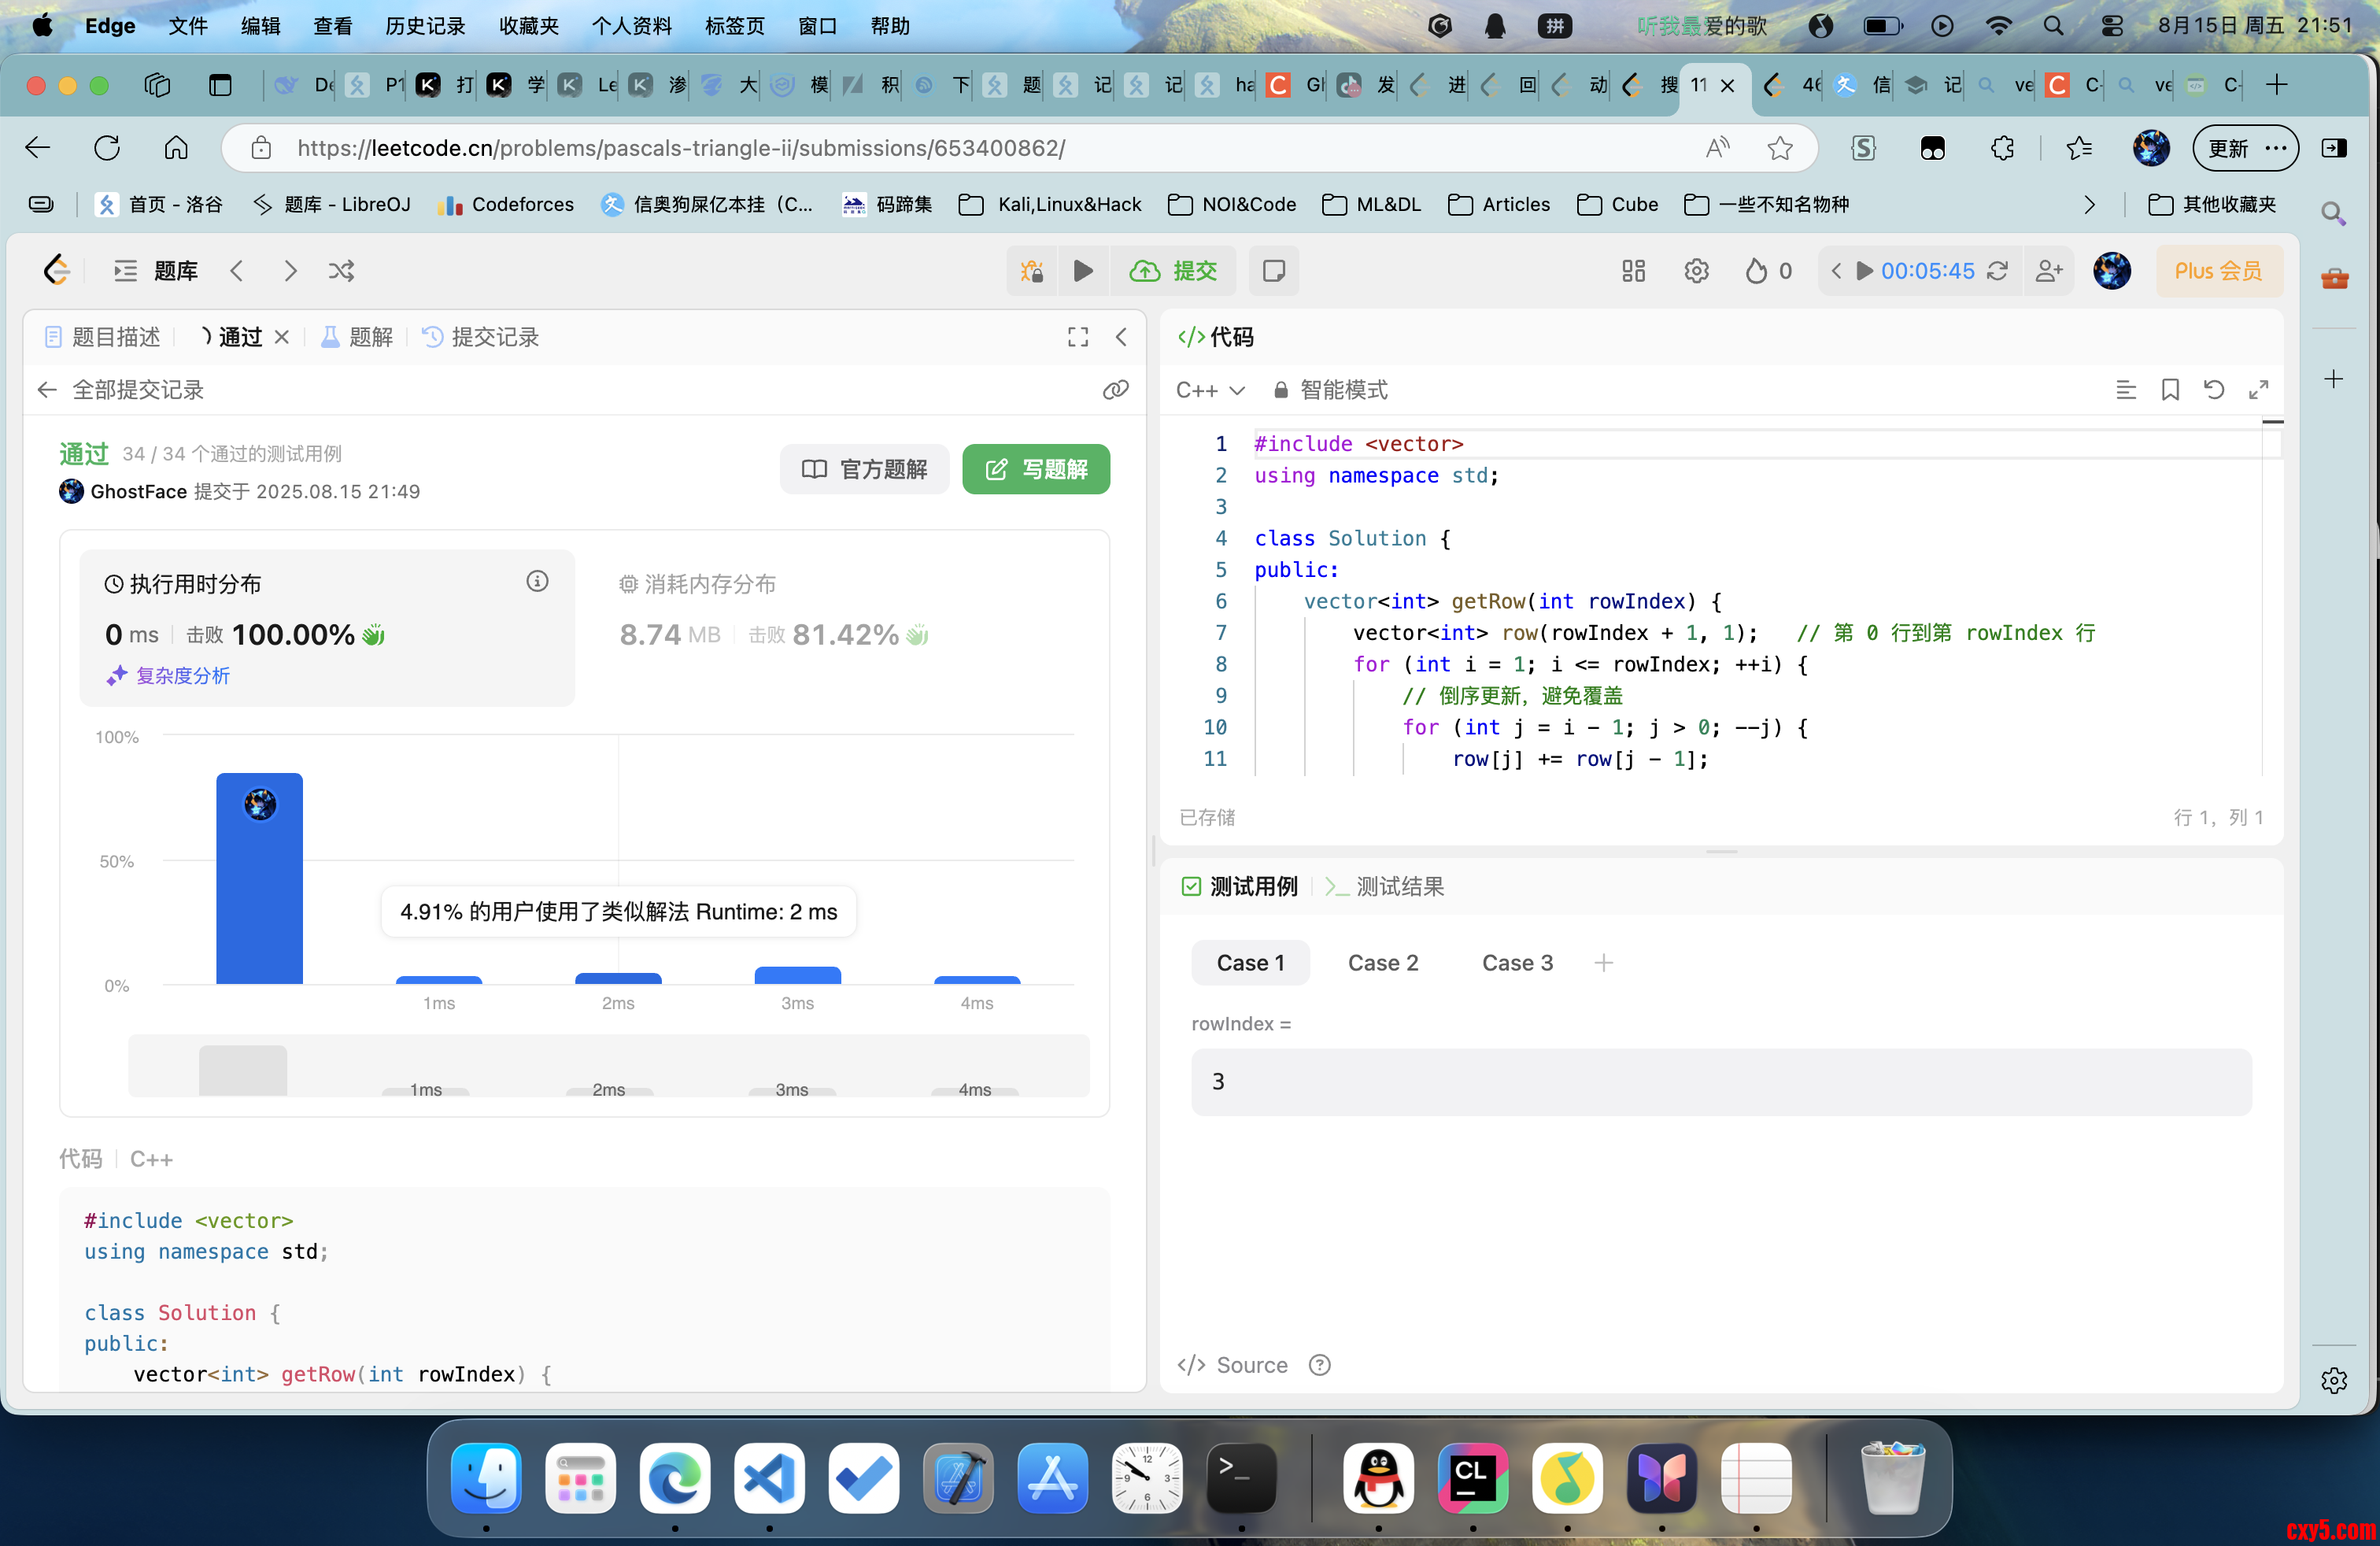Click the bookmark icon in code editor
2380x1546 pixels.
pyautogui.click(x=2169, y=390)
